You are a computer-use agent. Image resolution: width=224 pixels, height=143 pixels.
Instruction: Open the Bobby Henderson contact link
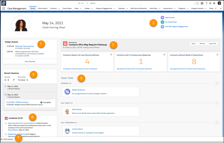coord(78,90)
